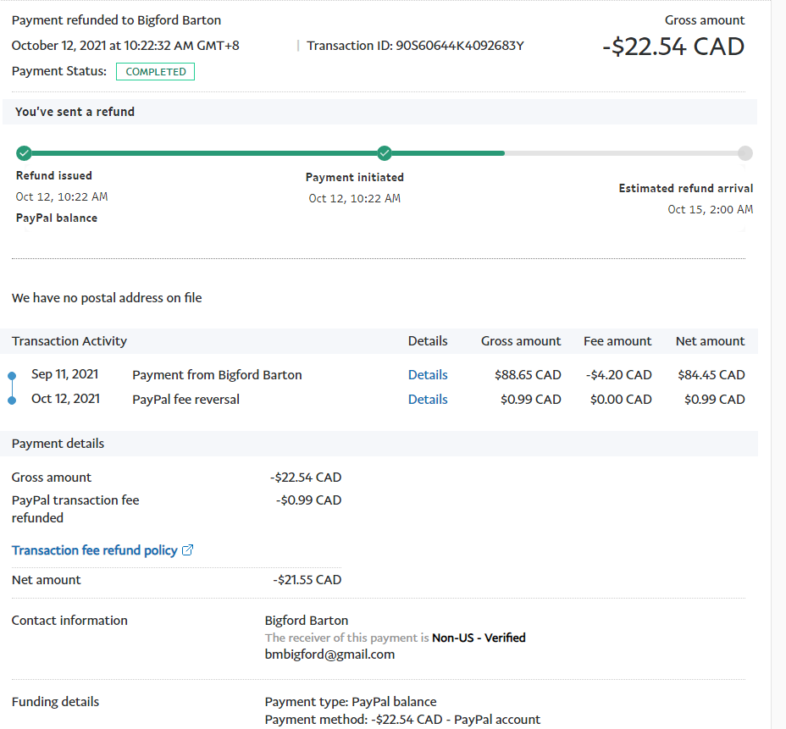Open Details for PayPal fee reversal
786x729 pixels.
pos(427,400)
